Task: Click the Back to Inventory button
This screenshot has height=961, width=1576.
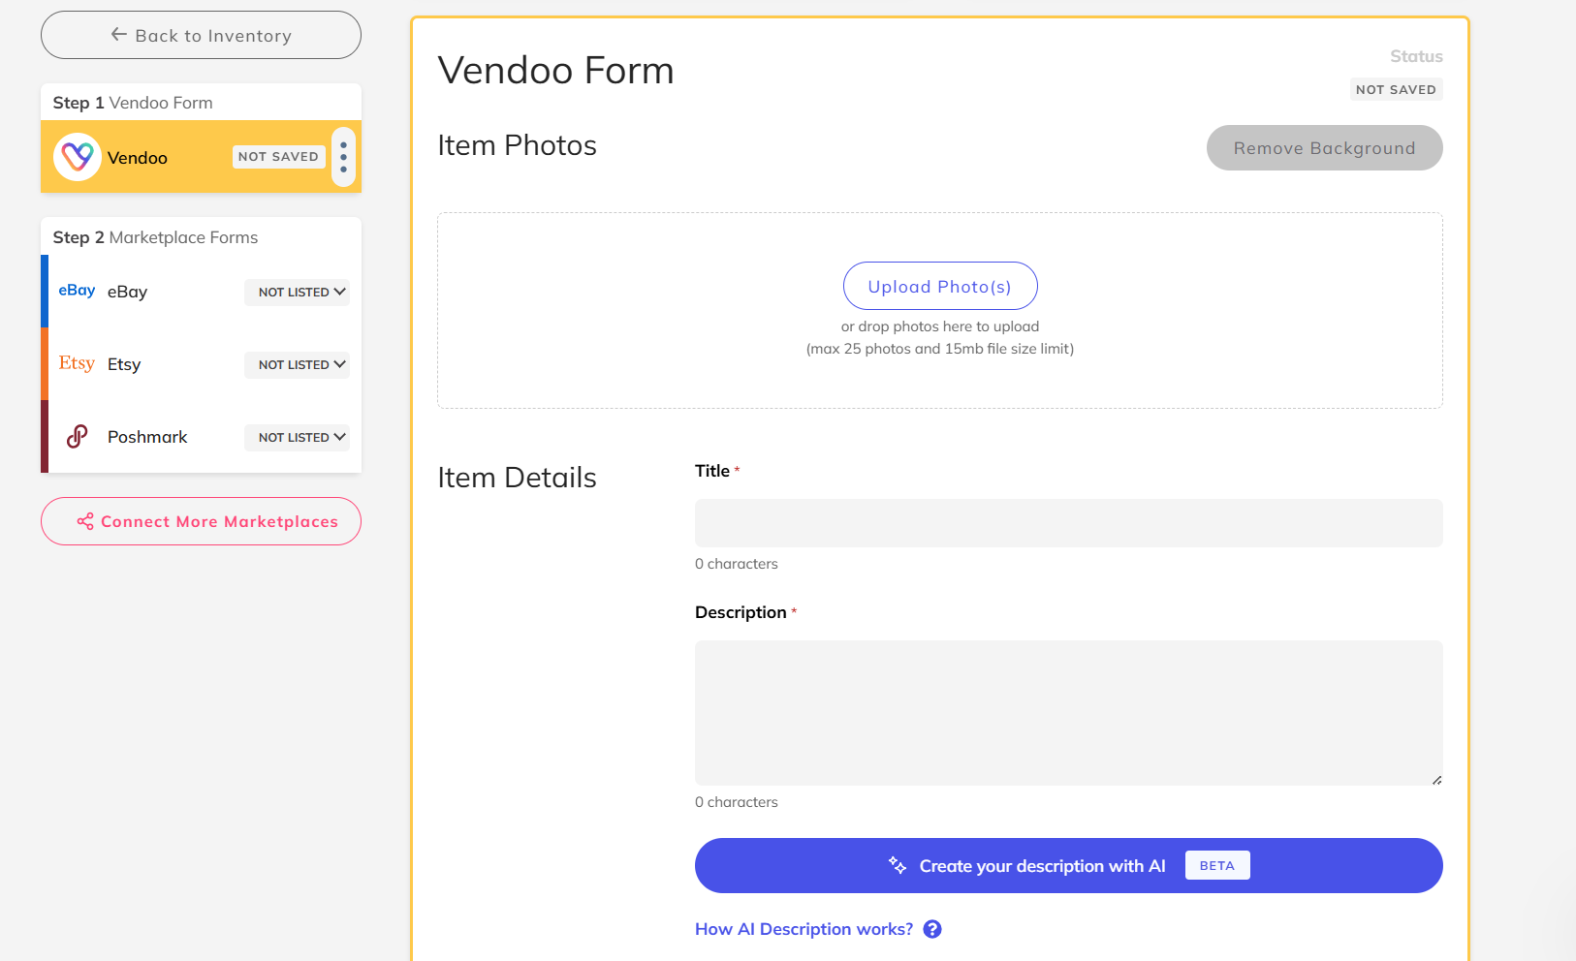Action: [201, 35]
